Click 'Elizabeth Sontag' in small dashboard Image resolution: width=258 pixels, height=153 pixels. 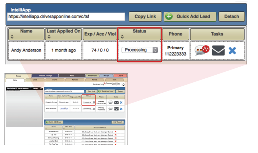pos(51,102)
